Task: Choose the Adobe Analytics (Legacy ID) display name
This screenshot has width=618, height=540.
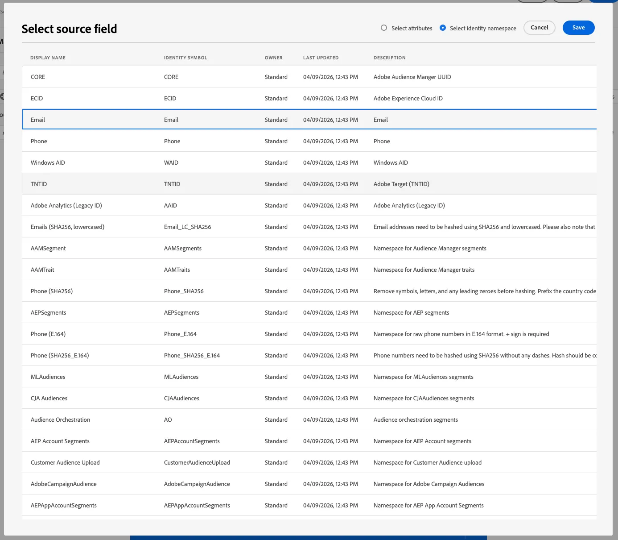Action: pos(66,205)
